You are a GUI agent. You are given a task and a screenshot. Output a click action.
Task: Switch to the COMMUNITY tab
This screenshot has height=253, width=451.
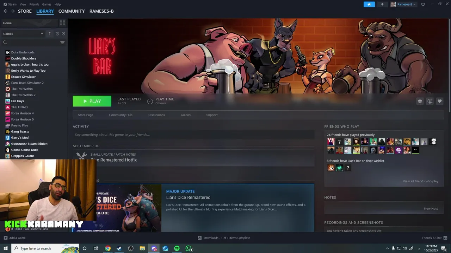[72, 11]
